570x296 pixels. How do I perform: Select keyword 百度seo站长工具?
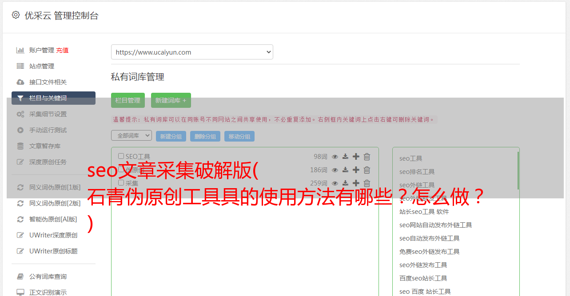[x=423, y=278]
